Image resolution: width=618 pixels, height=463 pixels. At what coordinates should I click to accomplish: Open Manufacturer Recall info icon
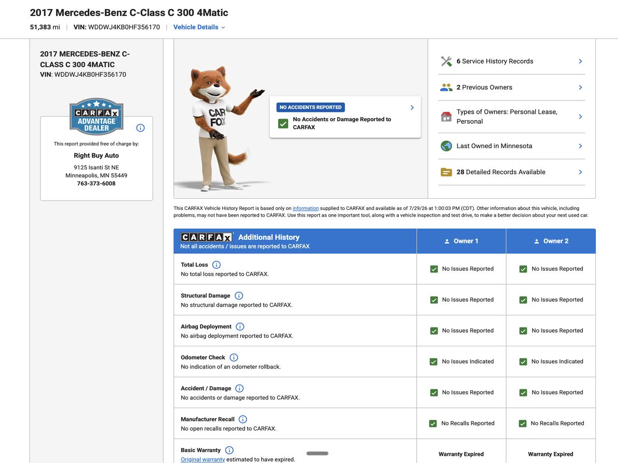(x=243, y=419)
